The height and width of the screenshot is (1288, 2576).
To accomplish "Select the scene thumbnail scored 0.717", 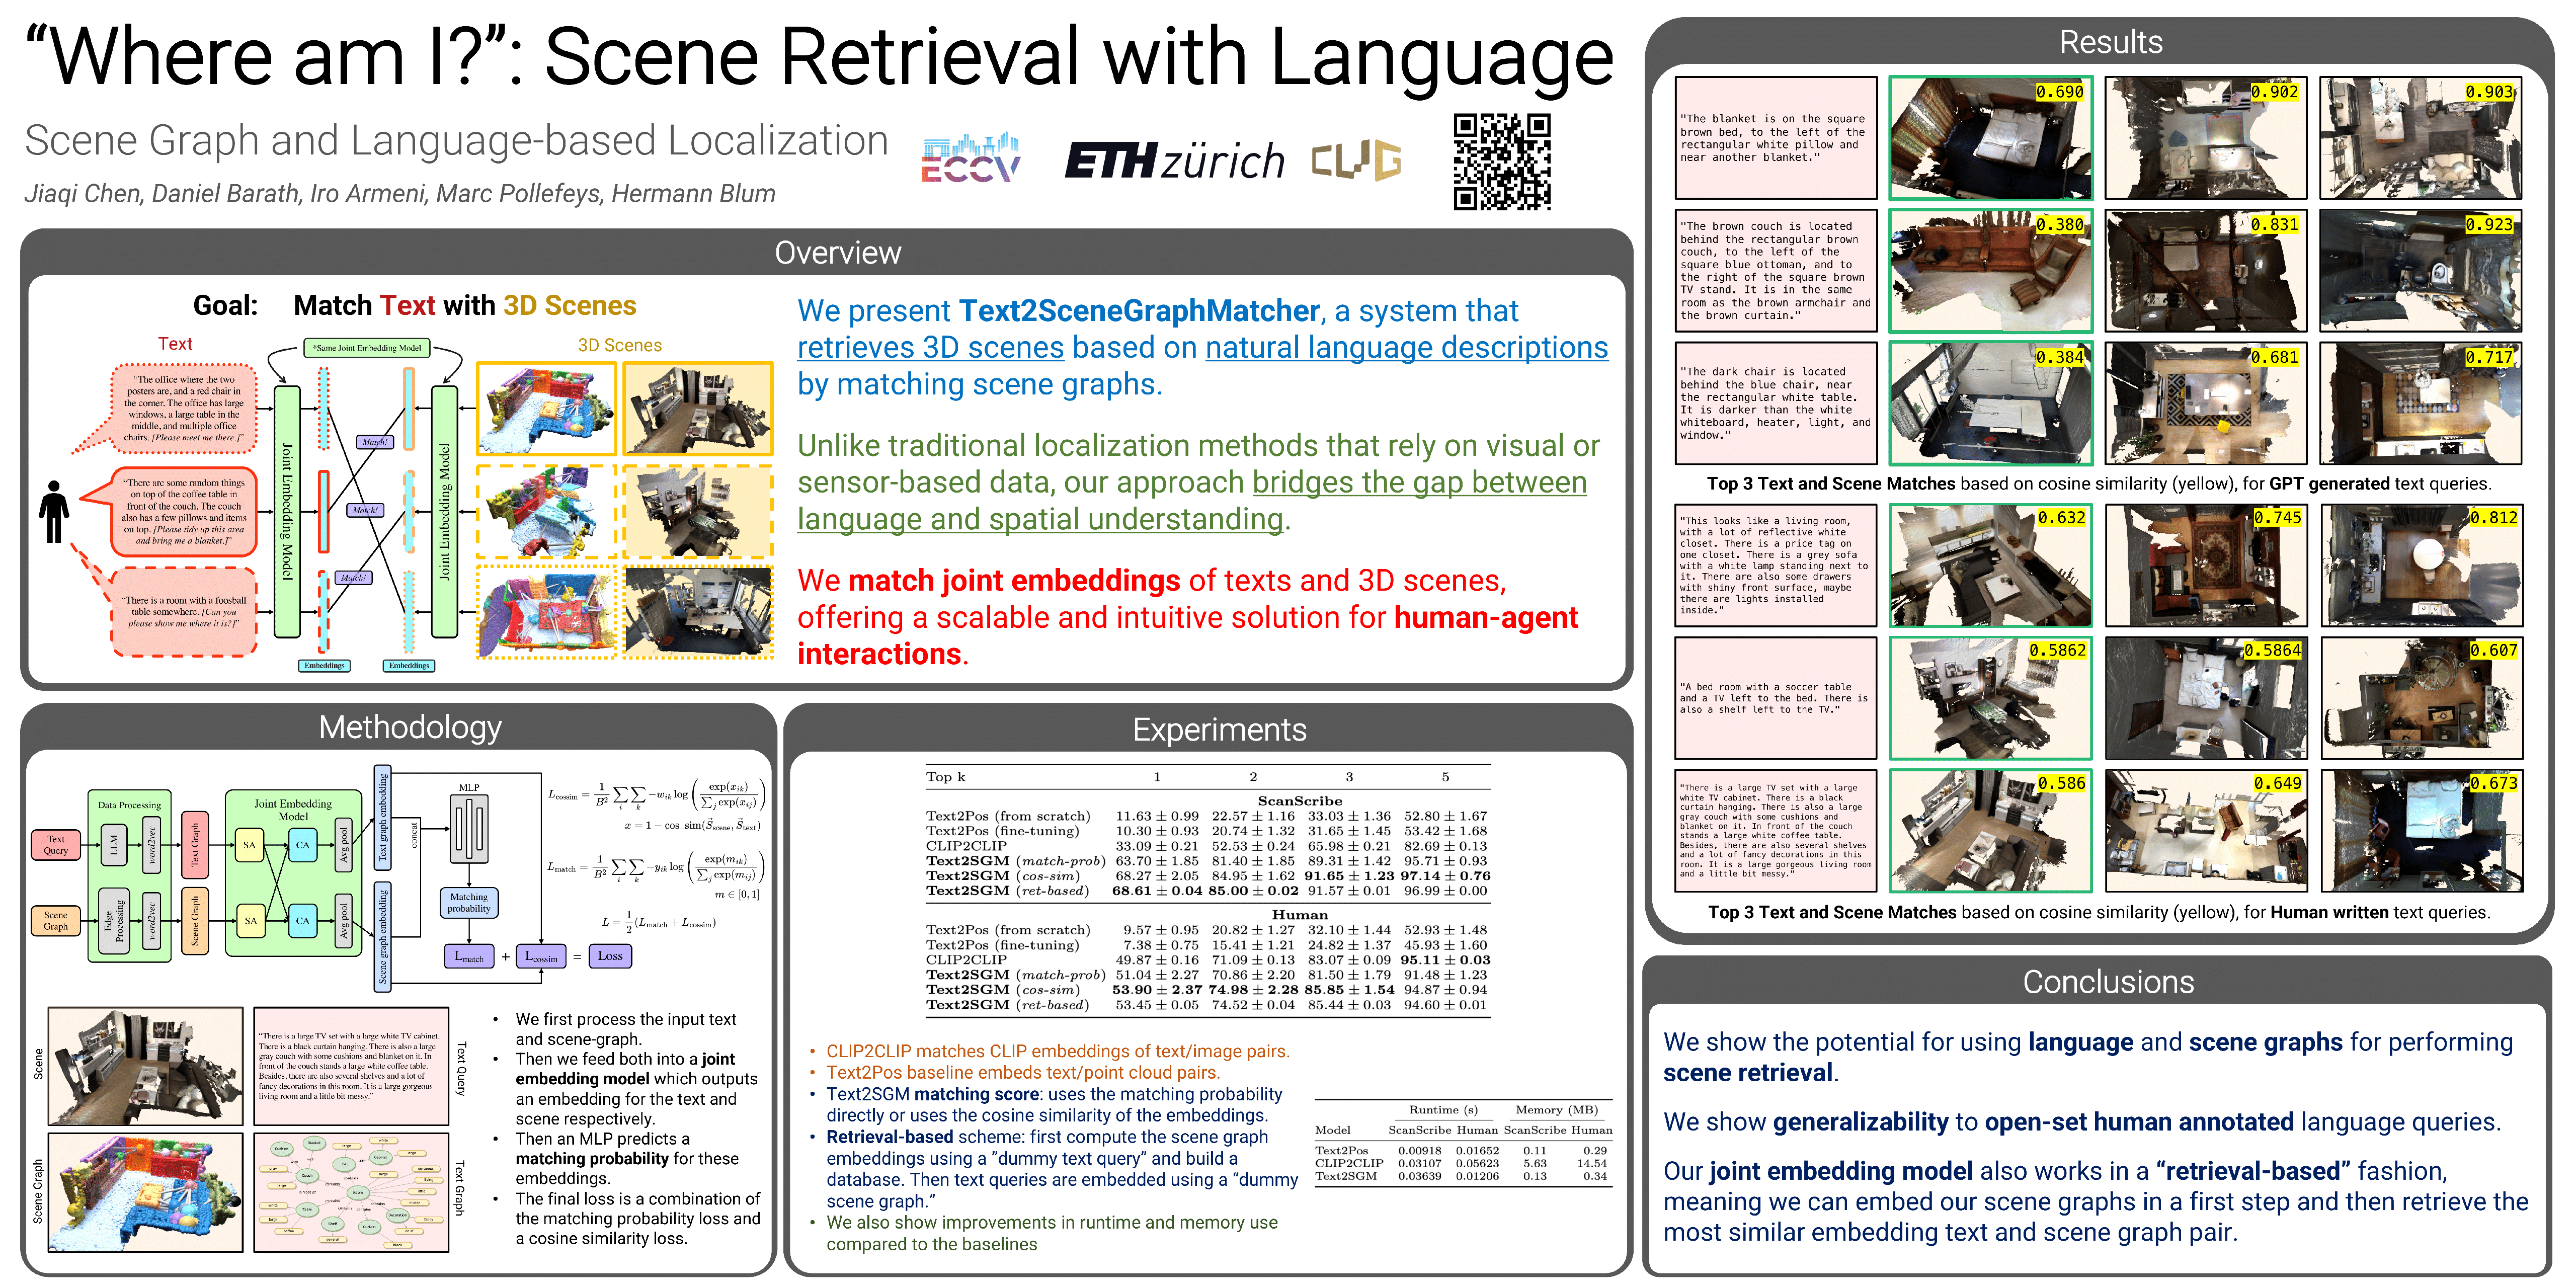I will click(2420, 403).
